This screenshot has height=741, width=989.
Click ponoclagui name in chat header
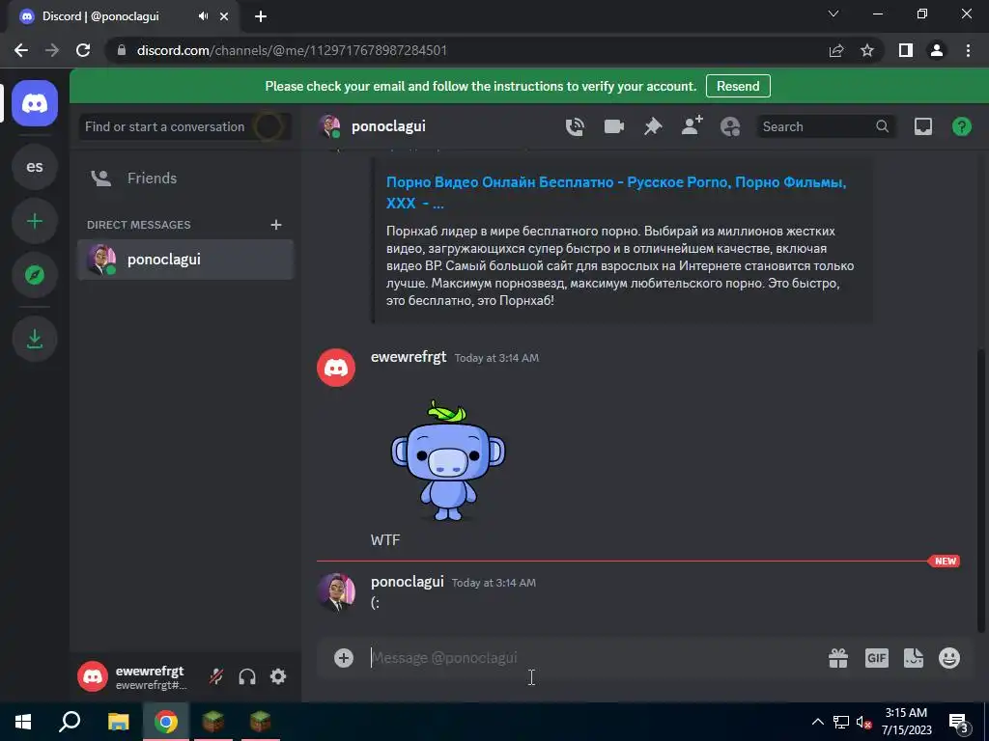click(388, 126)
